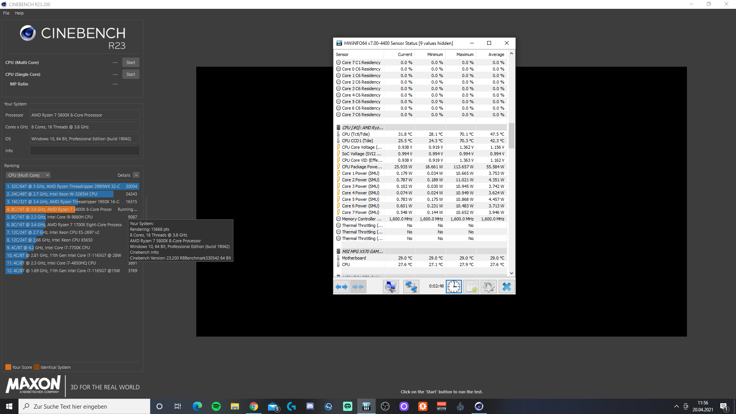Image resolution: width=736 pixels, height=414 pixels.
Task: Click the orange Your Score legend swatch
Action: [8, 367]
